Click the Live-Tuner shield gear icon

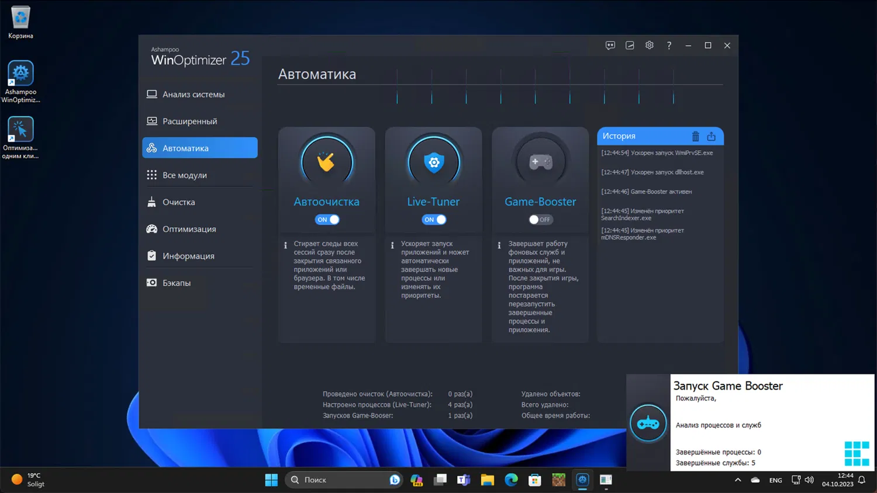coord(434,162)
